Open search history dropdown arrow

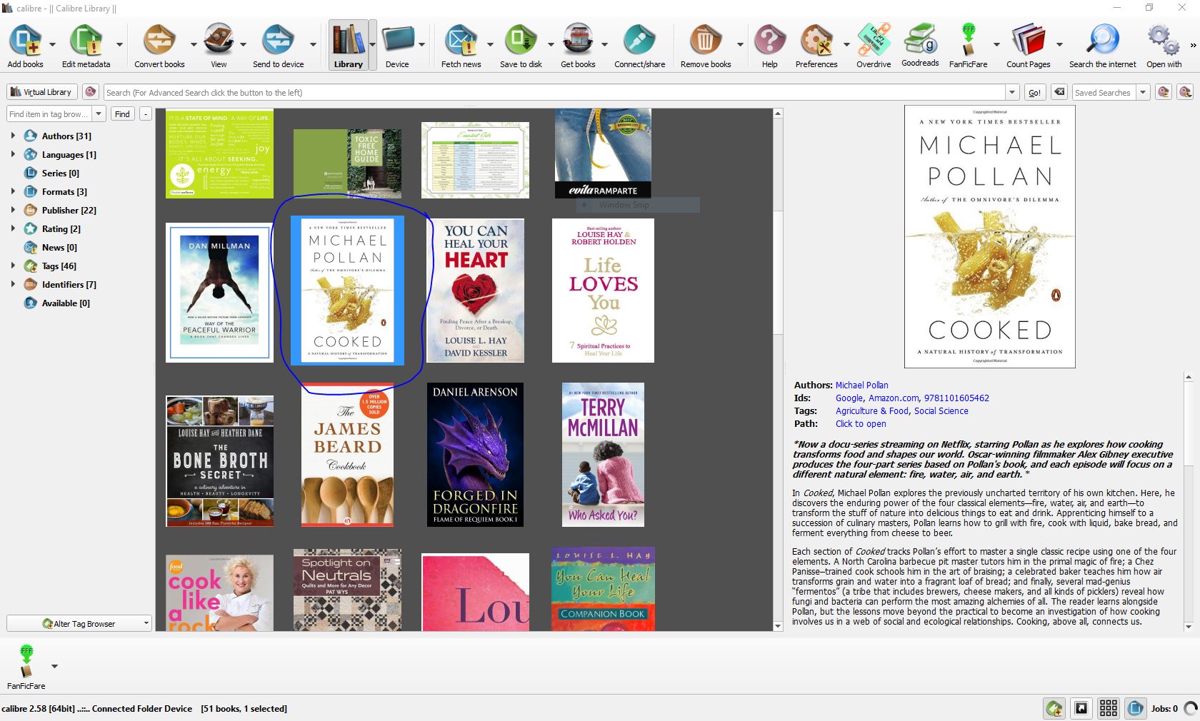point(1012,92)
